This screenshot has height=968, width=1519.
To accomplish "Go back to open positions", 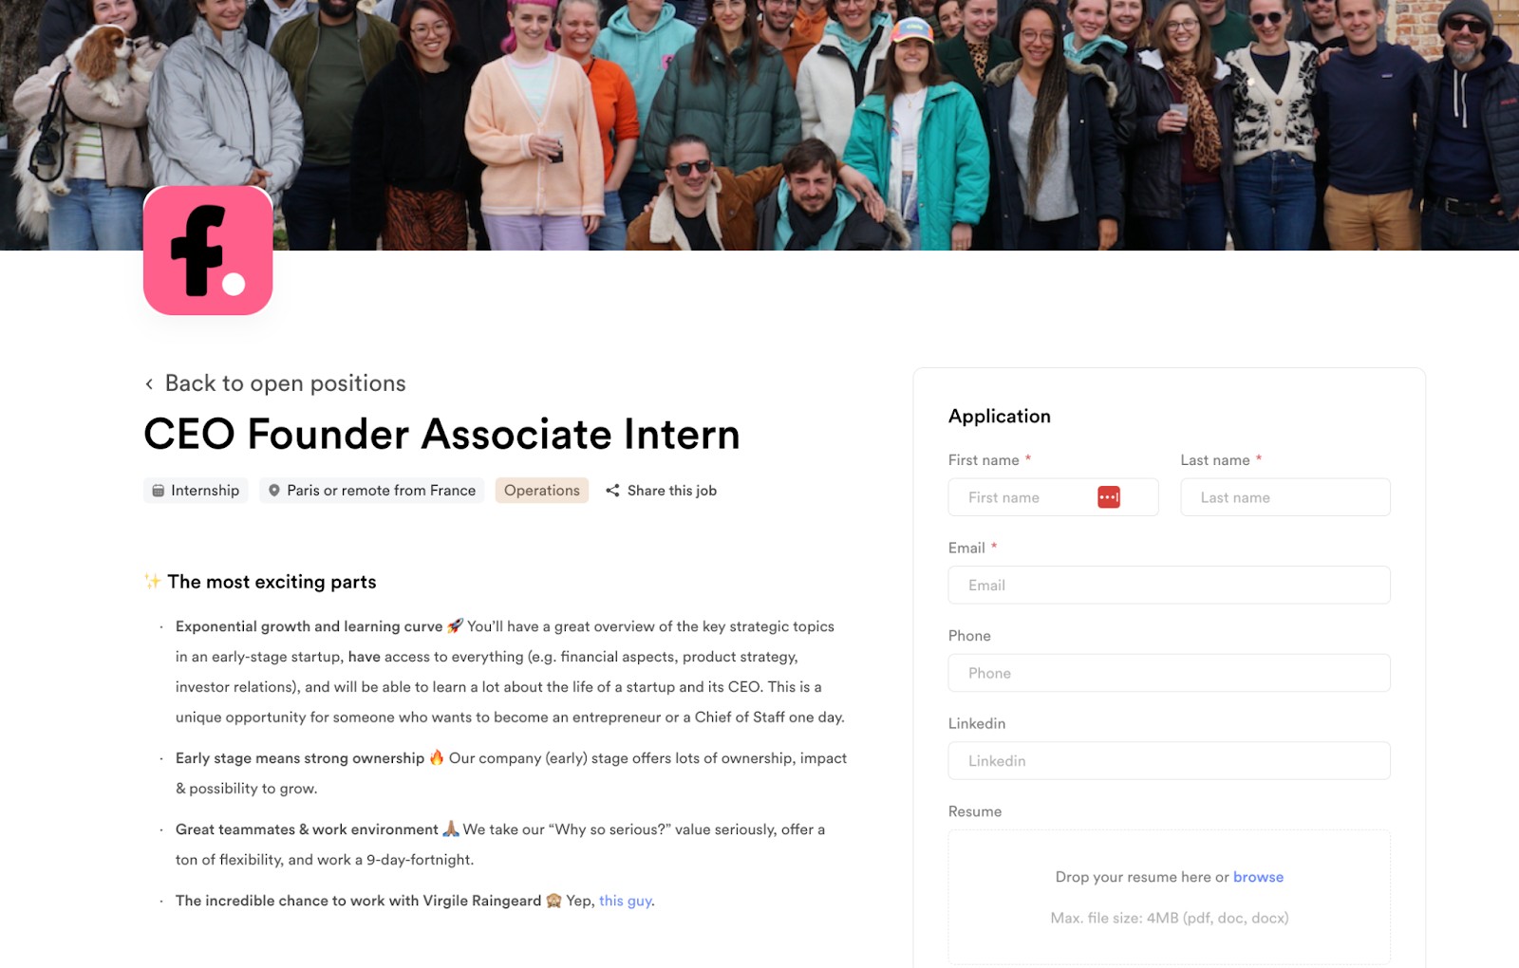I will [275, 383].
